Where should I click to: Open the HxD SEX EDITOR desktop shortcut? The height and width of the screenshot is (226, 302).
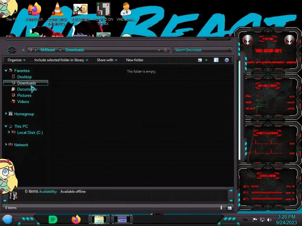81,12
